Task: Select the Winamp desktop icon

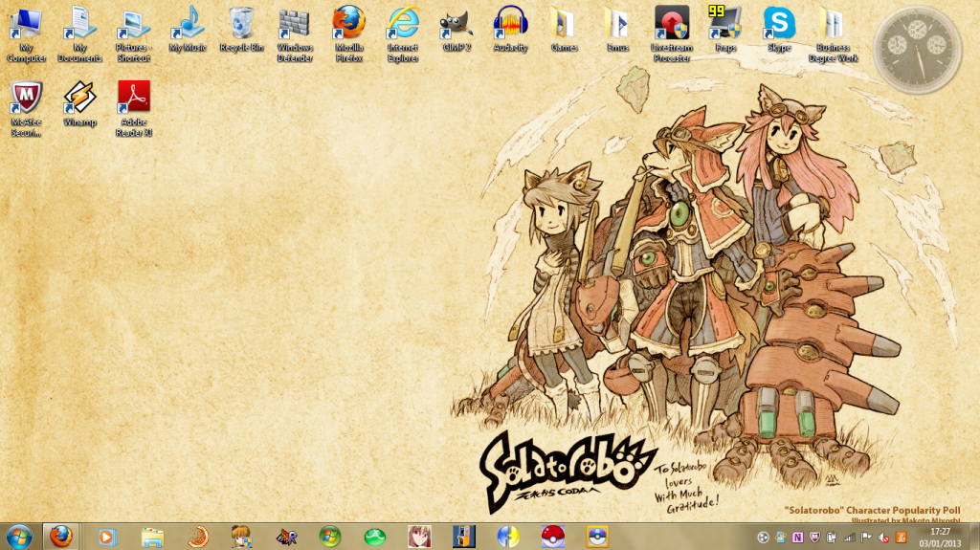Action: tap(80, 104)
